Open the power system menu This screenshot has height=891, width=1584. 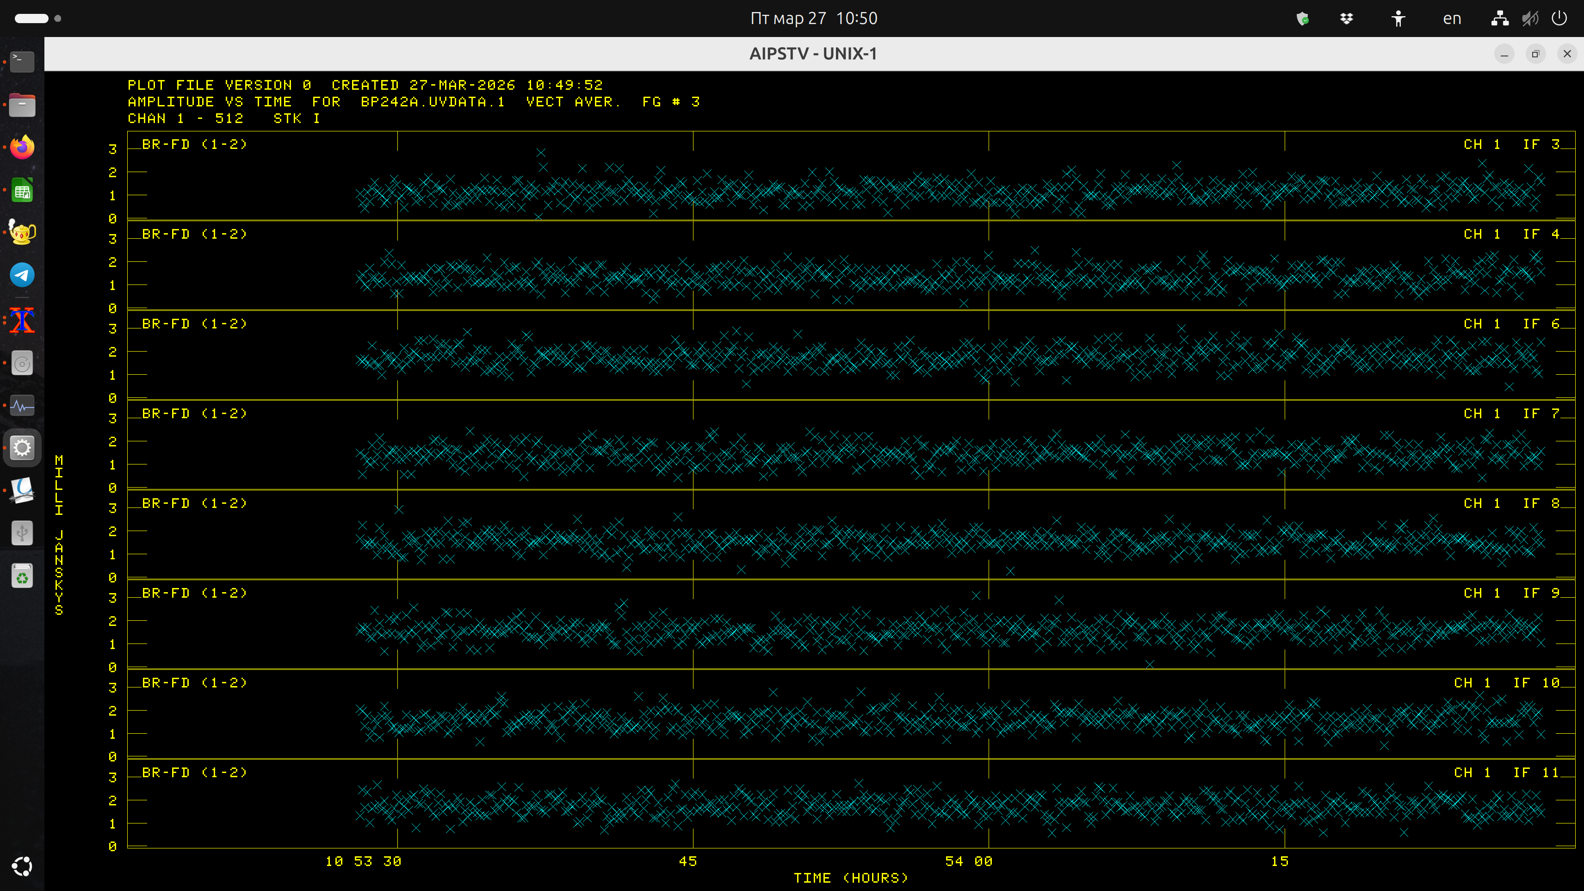pyautogui.click(x=1559, y=19)
